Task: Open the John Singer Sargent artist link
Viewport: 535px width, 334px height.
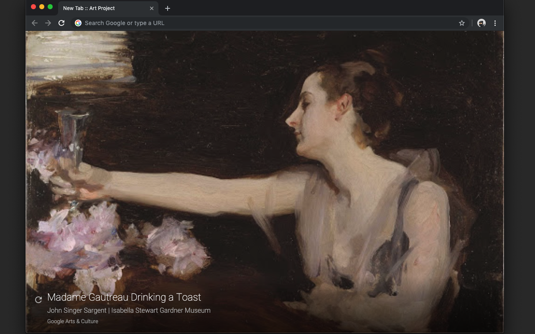Action: (76, 310)
